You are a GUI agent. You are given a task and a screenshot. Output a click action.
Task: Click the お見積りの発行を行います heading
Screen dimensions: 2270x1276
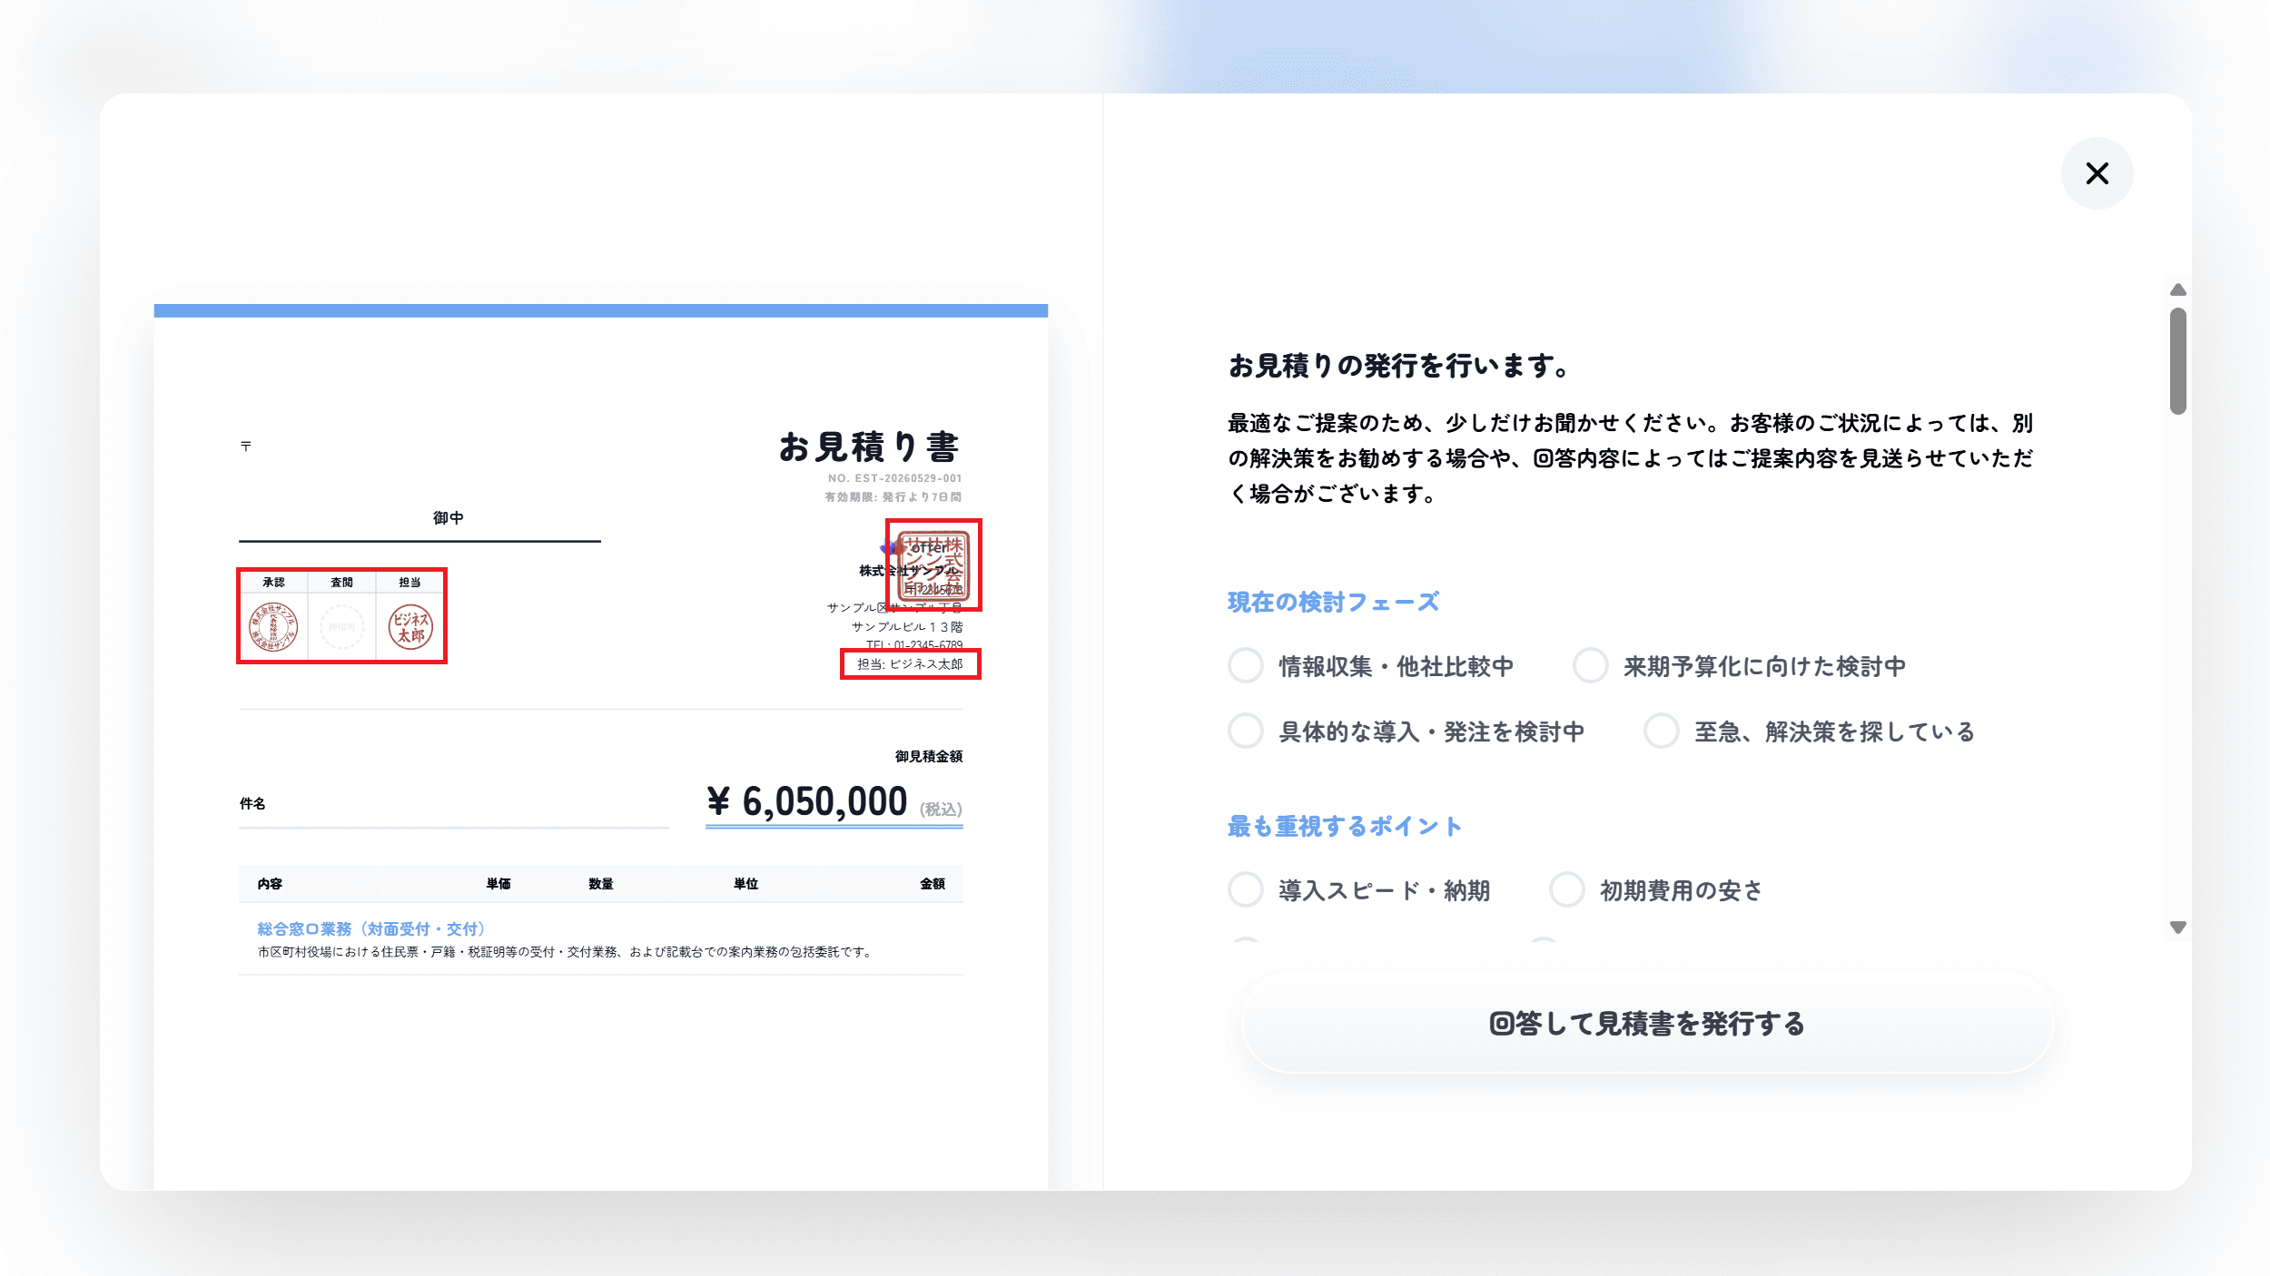point(1399,366)
